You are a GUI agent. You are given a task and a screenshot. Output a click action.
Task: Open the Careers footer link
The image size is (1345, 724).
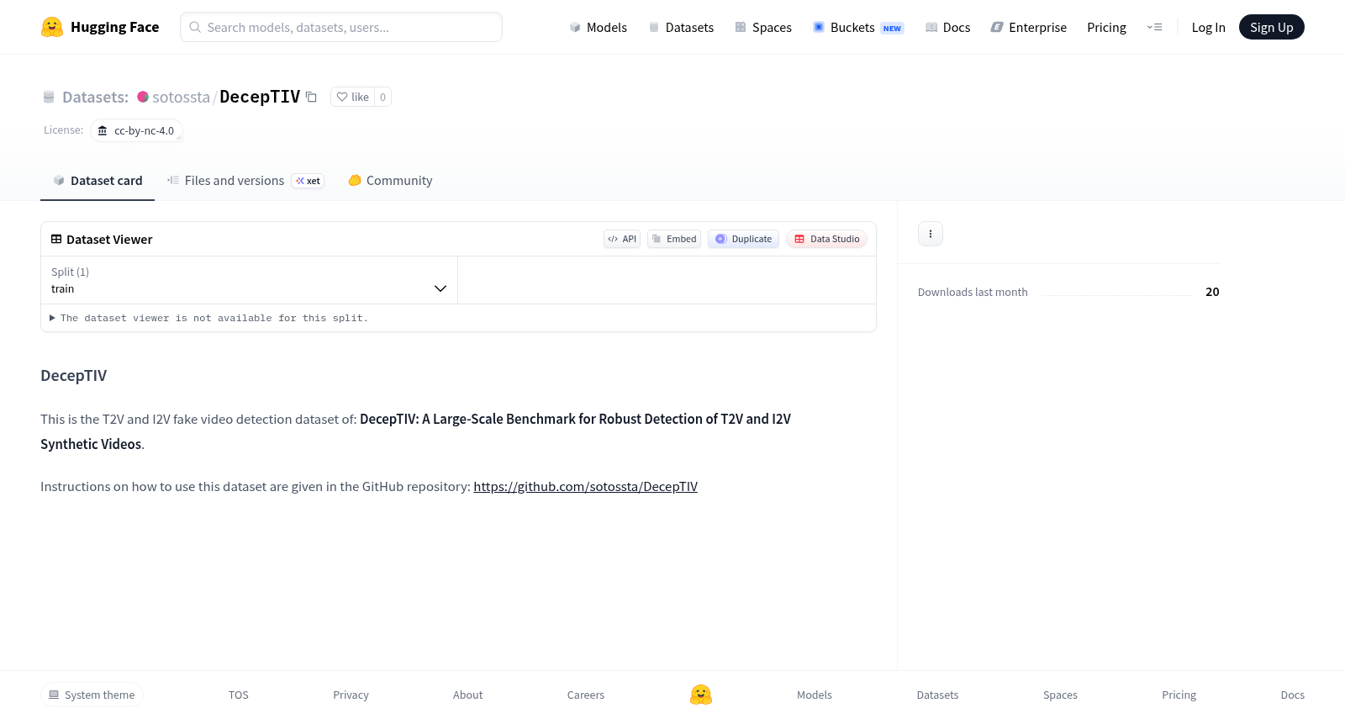point(586,695)
